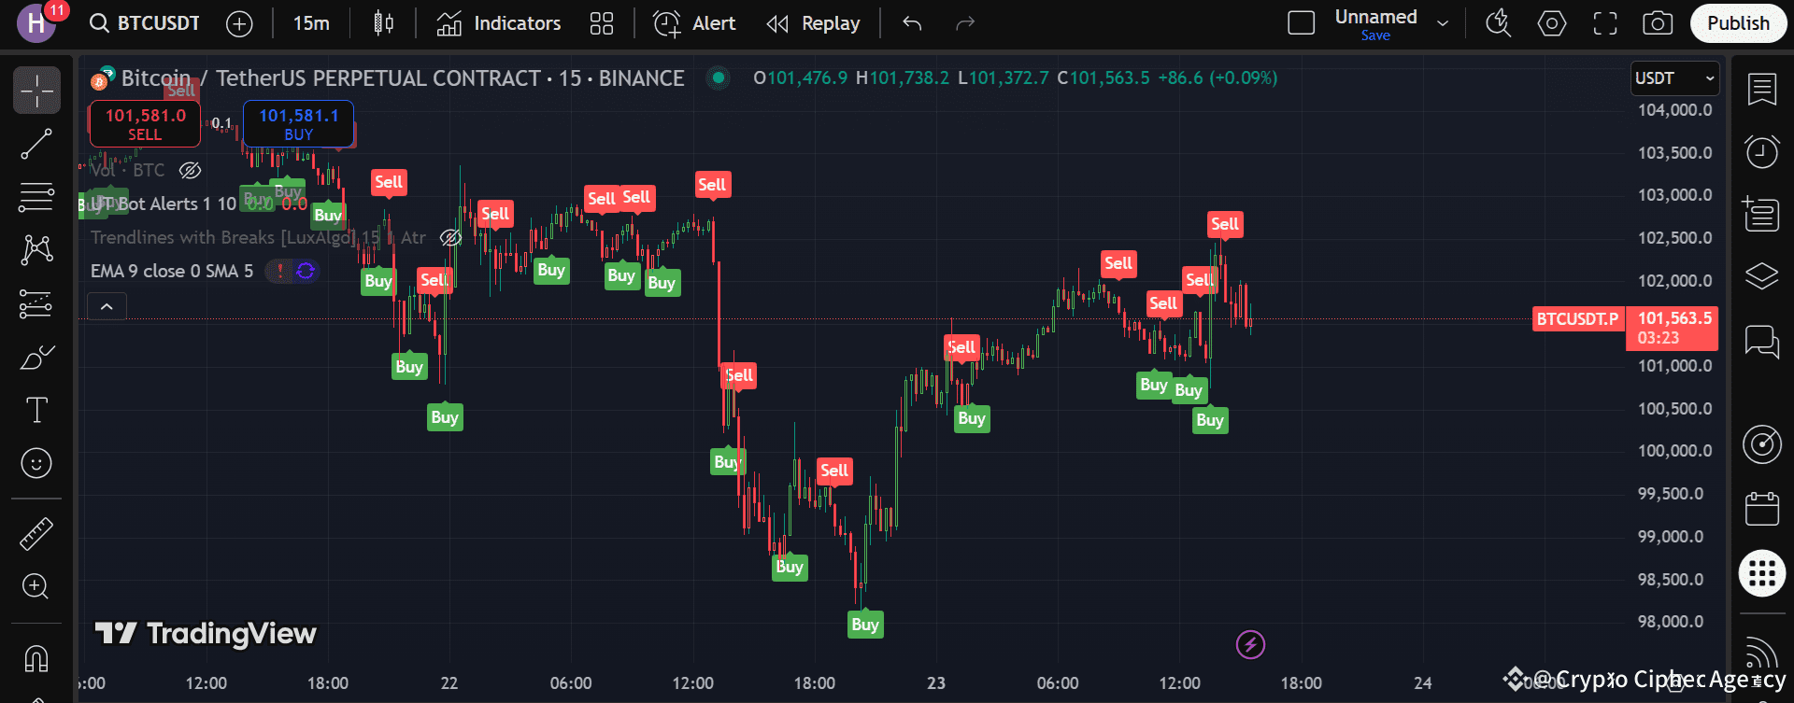Open the object tree layers panel
This screenshot has height=703, width=1794.
[1762, 276]
